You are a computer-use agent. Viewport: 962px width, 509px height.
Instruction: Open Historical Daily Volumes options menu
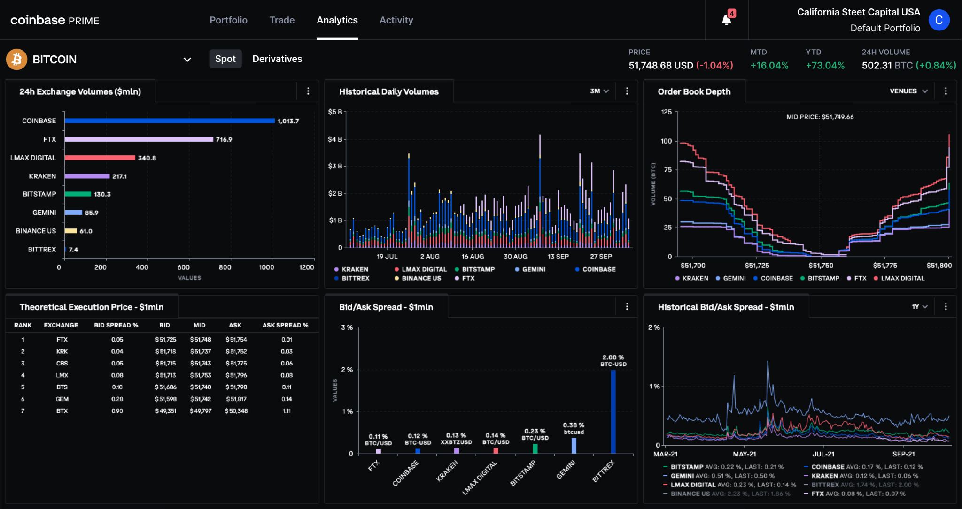click(x=627, y=91)
